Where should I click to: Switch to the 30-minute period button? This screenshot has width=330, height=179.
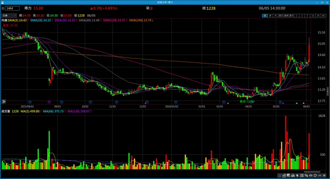pyautogui.click(x=318, y=16)
